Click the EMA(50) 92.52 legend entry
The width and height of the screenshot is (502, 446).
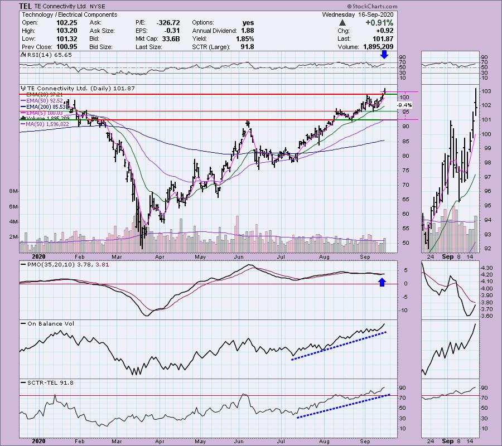(x=41, y=100)
